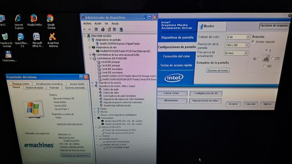Click the scan for hardware changes toolbar icon
The image size is (292, 164).
(x=121, y=29)
